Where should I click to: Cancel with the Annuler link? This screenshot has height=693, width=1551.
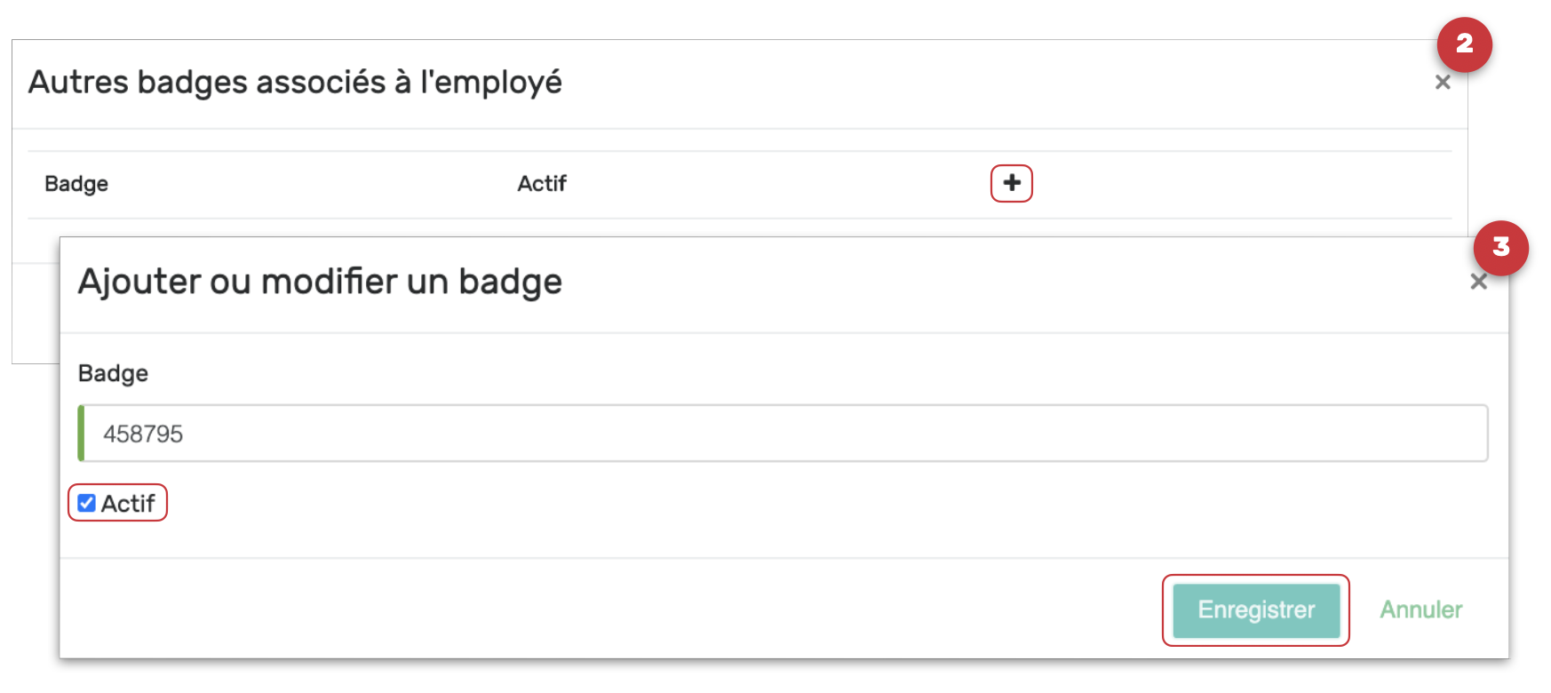(x=1420, y=609)
